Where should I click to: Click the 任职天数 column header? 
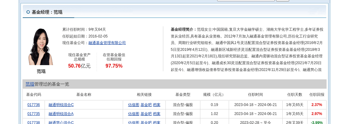coord(295,95)
